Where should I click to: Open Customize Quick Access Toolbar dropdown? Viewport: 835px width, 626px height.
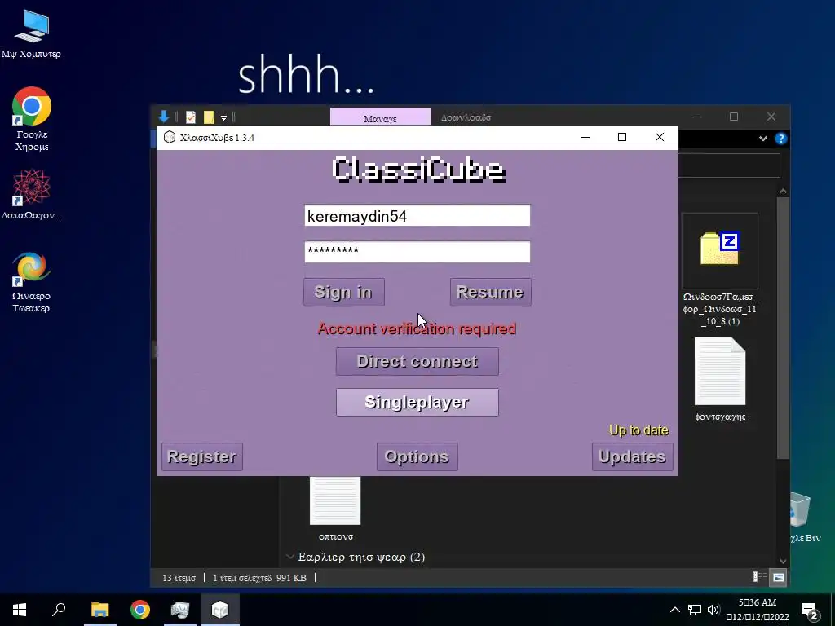[223, 117]
